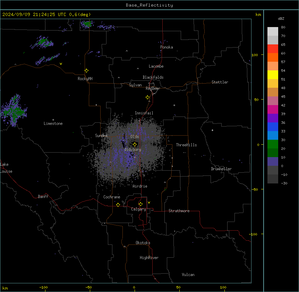Click the yellow diamond marker above RockyMH

(87, 71)
